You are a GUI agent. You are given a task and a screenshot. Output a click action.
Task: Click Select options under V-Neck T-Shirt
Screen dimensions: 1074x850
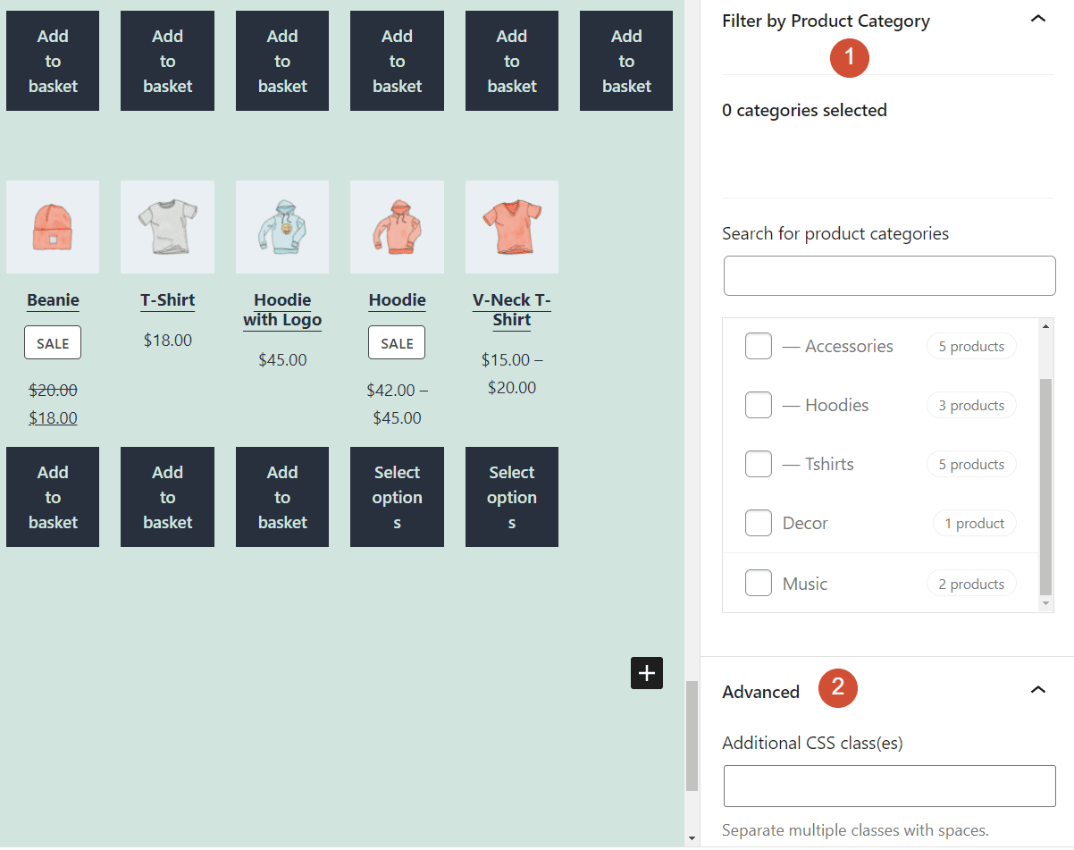pyautogui.click(x=511, y=497)
